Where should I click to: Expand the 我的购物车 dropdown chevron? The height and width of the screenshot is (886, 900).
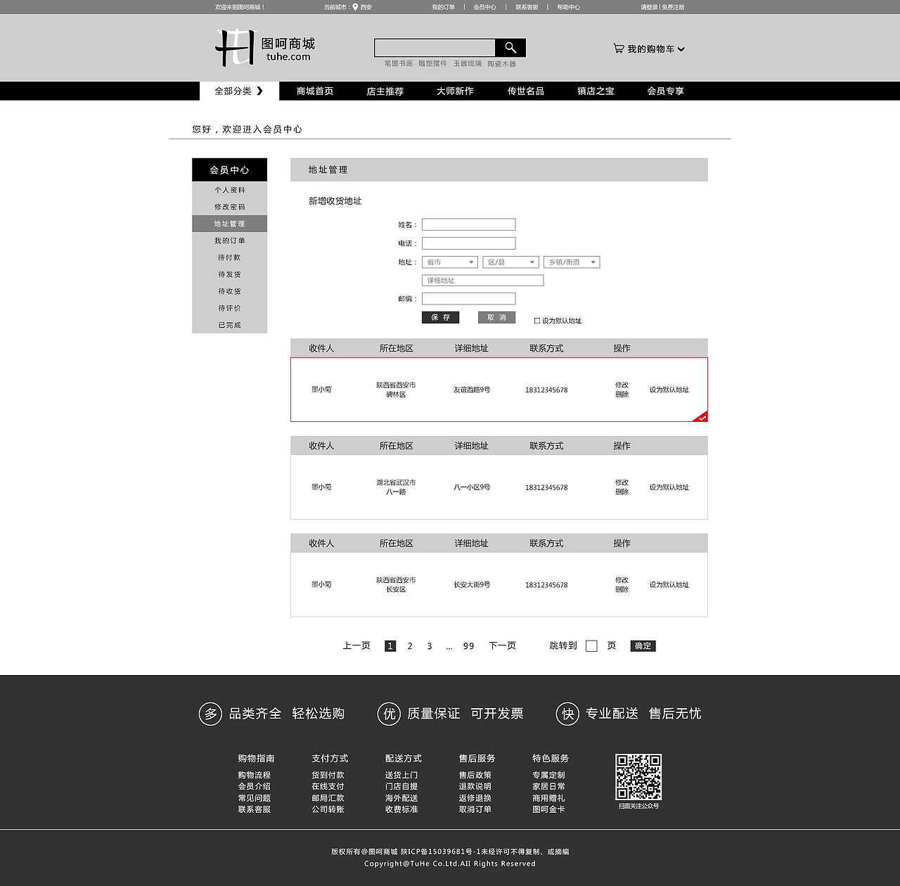(682, 49)
